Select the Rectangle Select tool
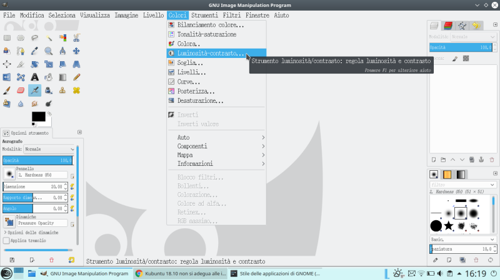500x280 pixels. pyautogui.click(x=7, y=38)
